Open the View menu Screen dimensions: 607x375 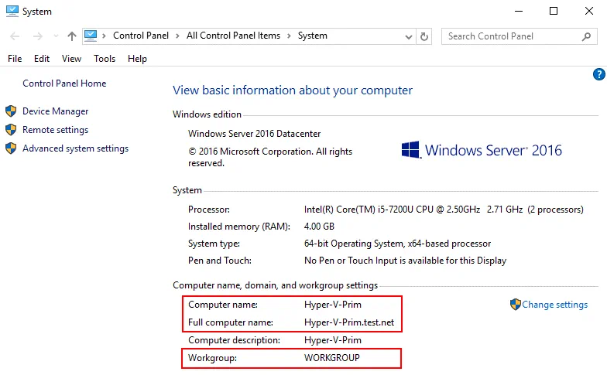pyautogui.click(x=71, y=59)
